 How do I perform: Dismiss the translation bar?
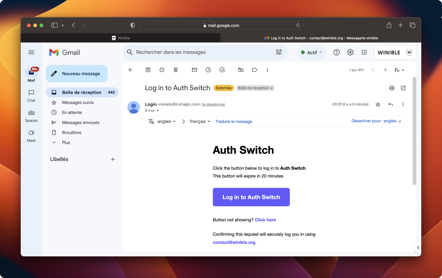(x=400, y=121)
